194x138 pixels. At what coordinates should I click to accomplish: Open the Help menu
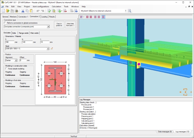(84, 6)
